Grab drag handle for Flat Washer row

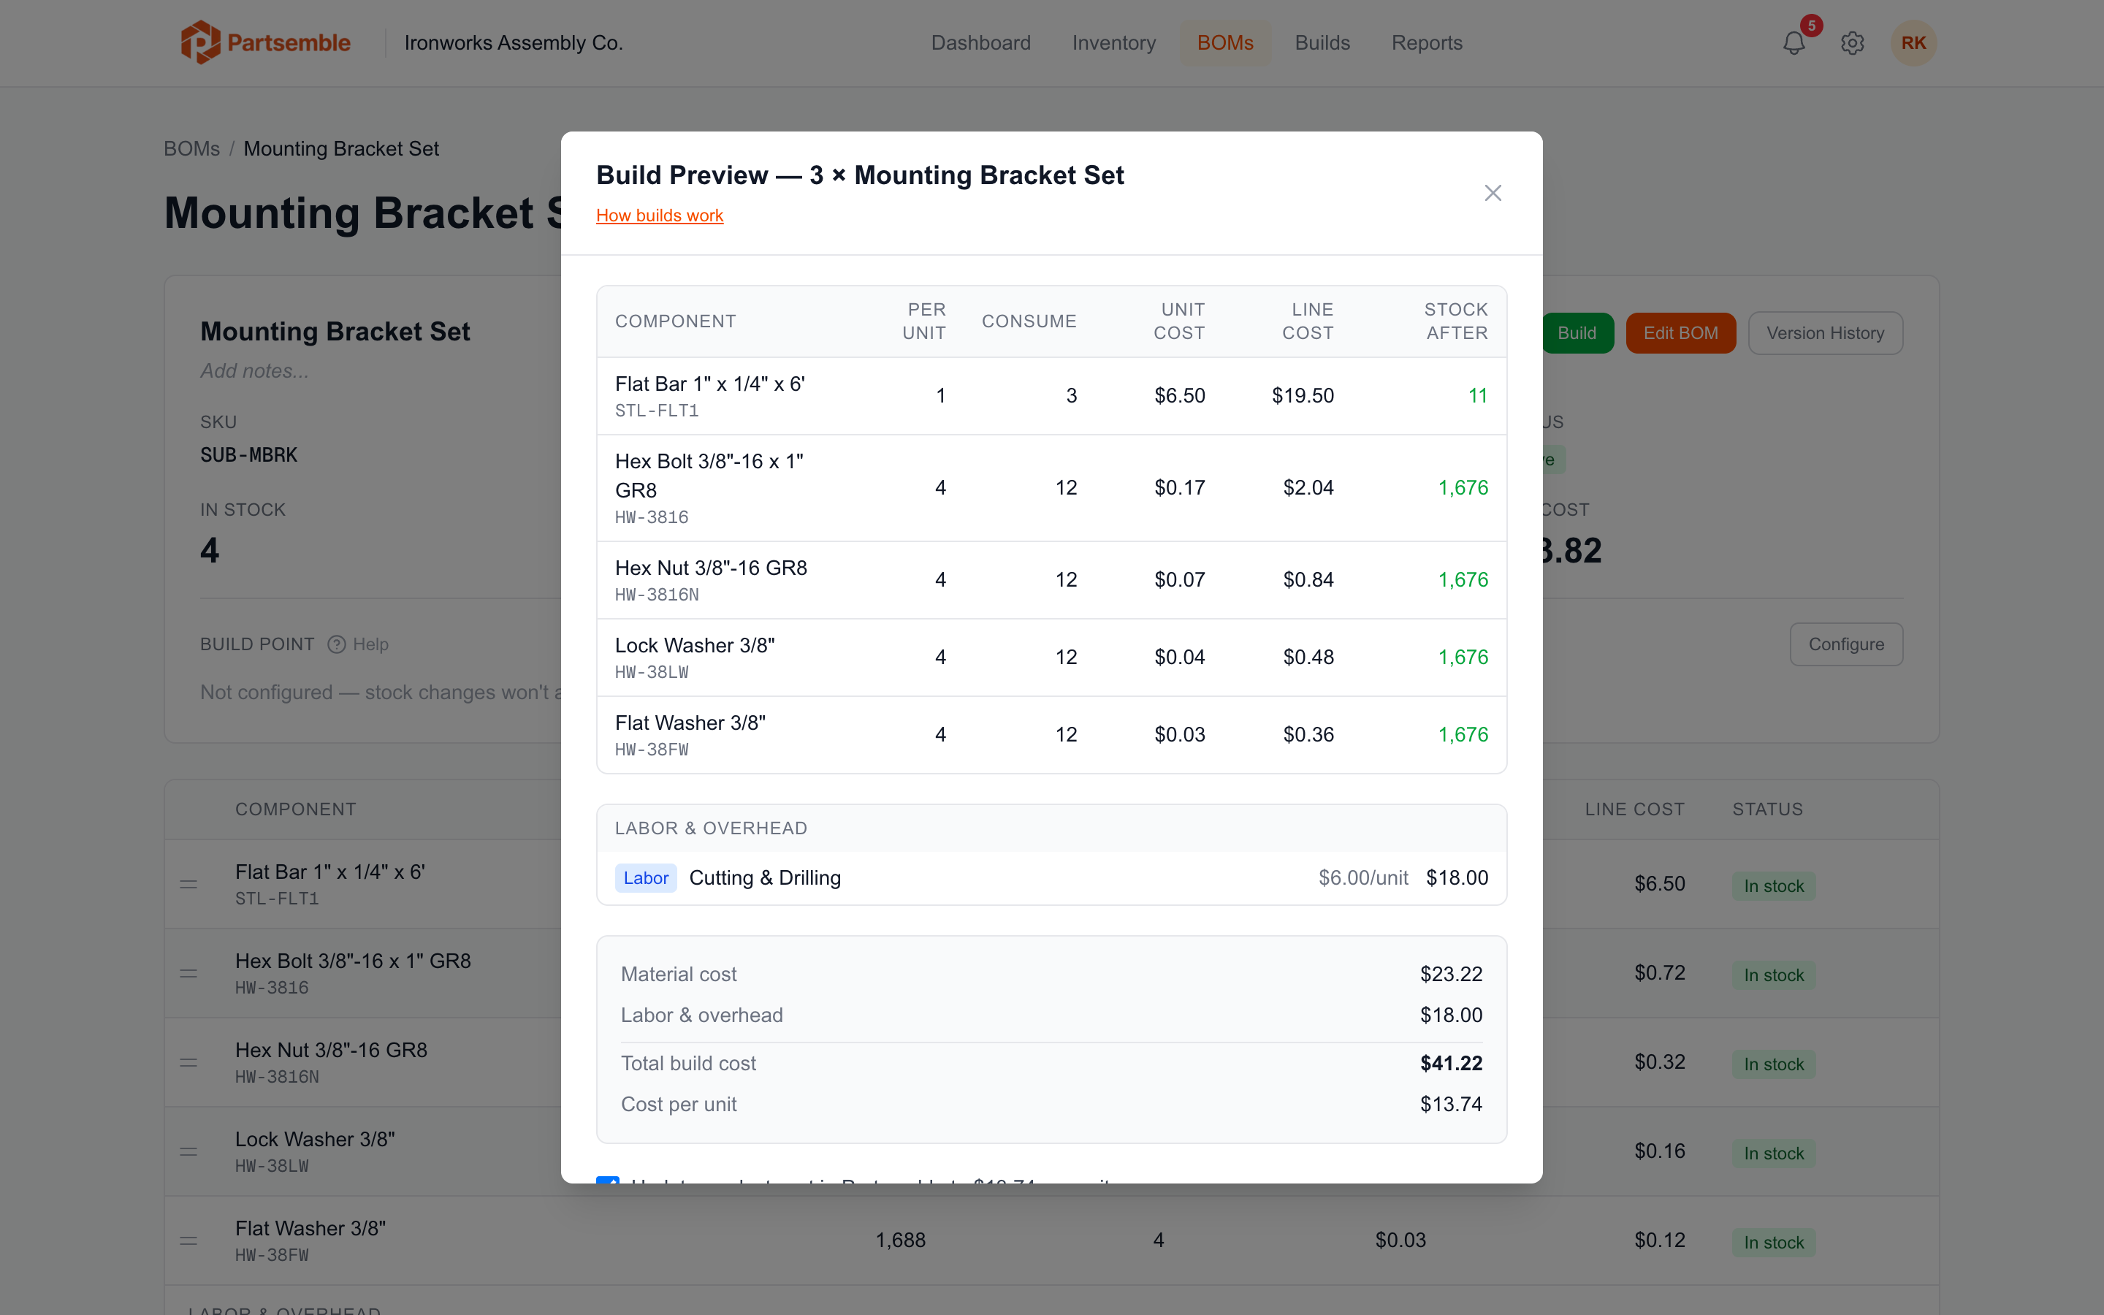(x=188, y=1241)
